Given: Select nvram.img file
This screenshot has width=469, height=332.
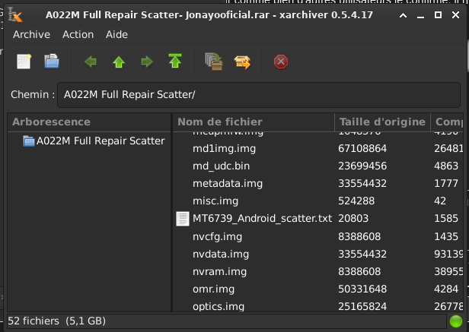Looking at the screenshot, I should tap(219, 272).
